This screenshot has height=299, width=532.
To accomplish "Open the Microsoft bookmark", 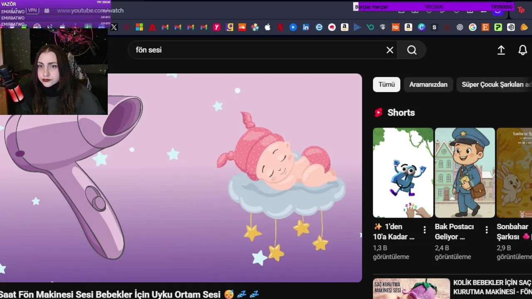I will [x=139, y=27].
